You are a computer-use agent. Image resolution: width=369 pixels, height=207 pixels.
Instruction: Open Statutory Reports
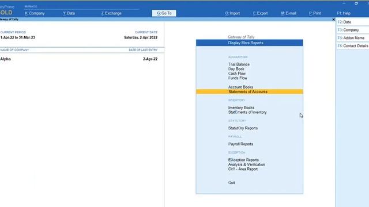click(243, 128)
